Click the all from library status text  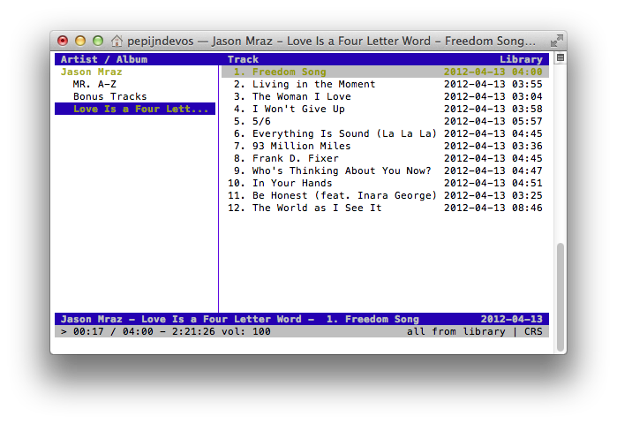pos(456,331)
